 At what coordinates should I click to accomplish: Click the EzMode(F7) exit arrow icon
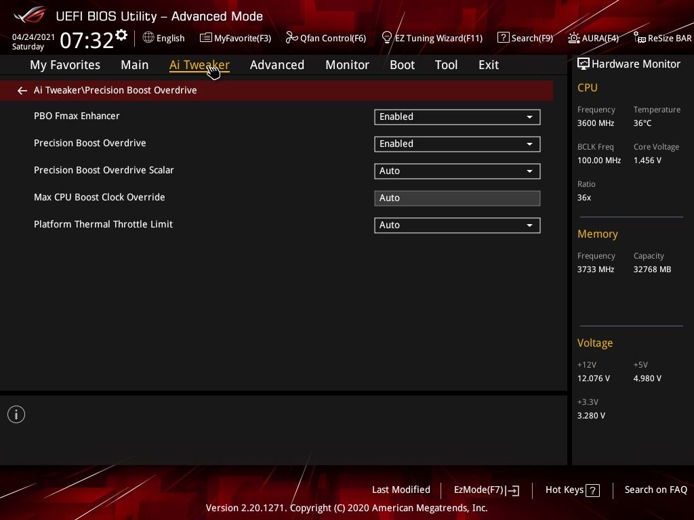512,490
